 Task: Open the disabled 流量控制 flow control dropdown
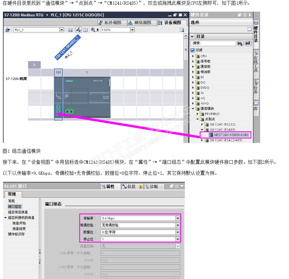(178, 246)
